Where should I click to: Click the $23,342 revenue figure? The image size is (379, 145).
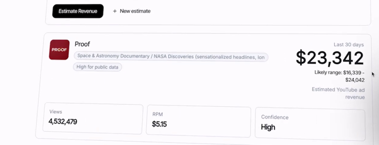tap(330, 58)
